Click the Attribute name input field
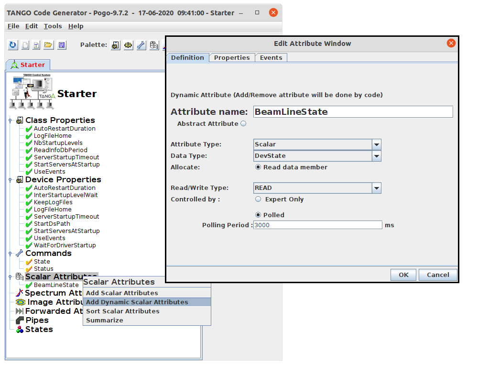 click(353, 111)
